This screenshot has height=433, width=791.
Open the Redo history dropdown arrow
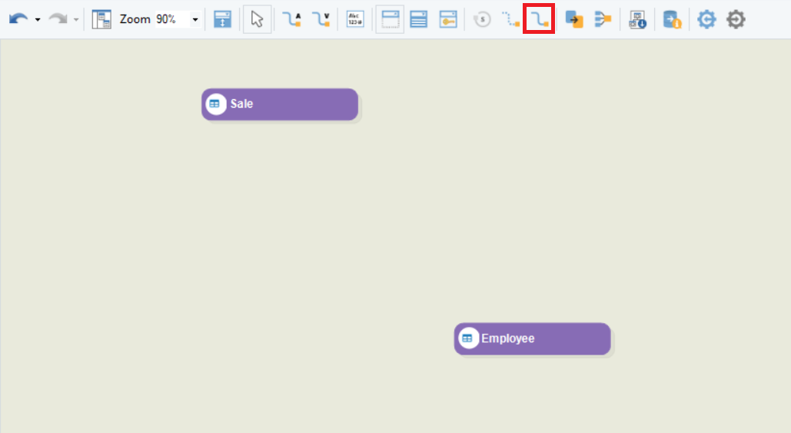[76, 20]
